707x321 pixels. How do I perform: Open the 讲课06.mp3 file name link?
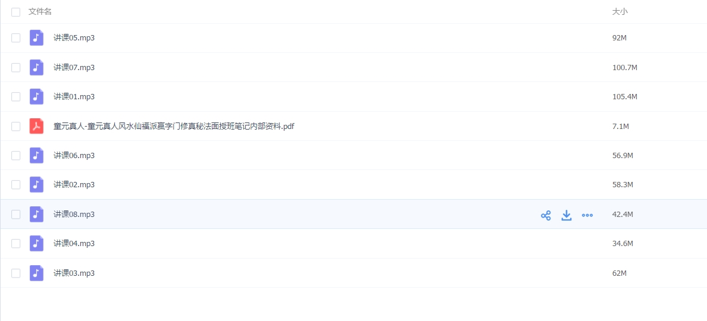click(x=74, y=156)
